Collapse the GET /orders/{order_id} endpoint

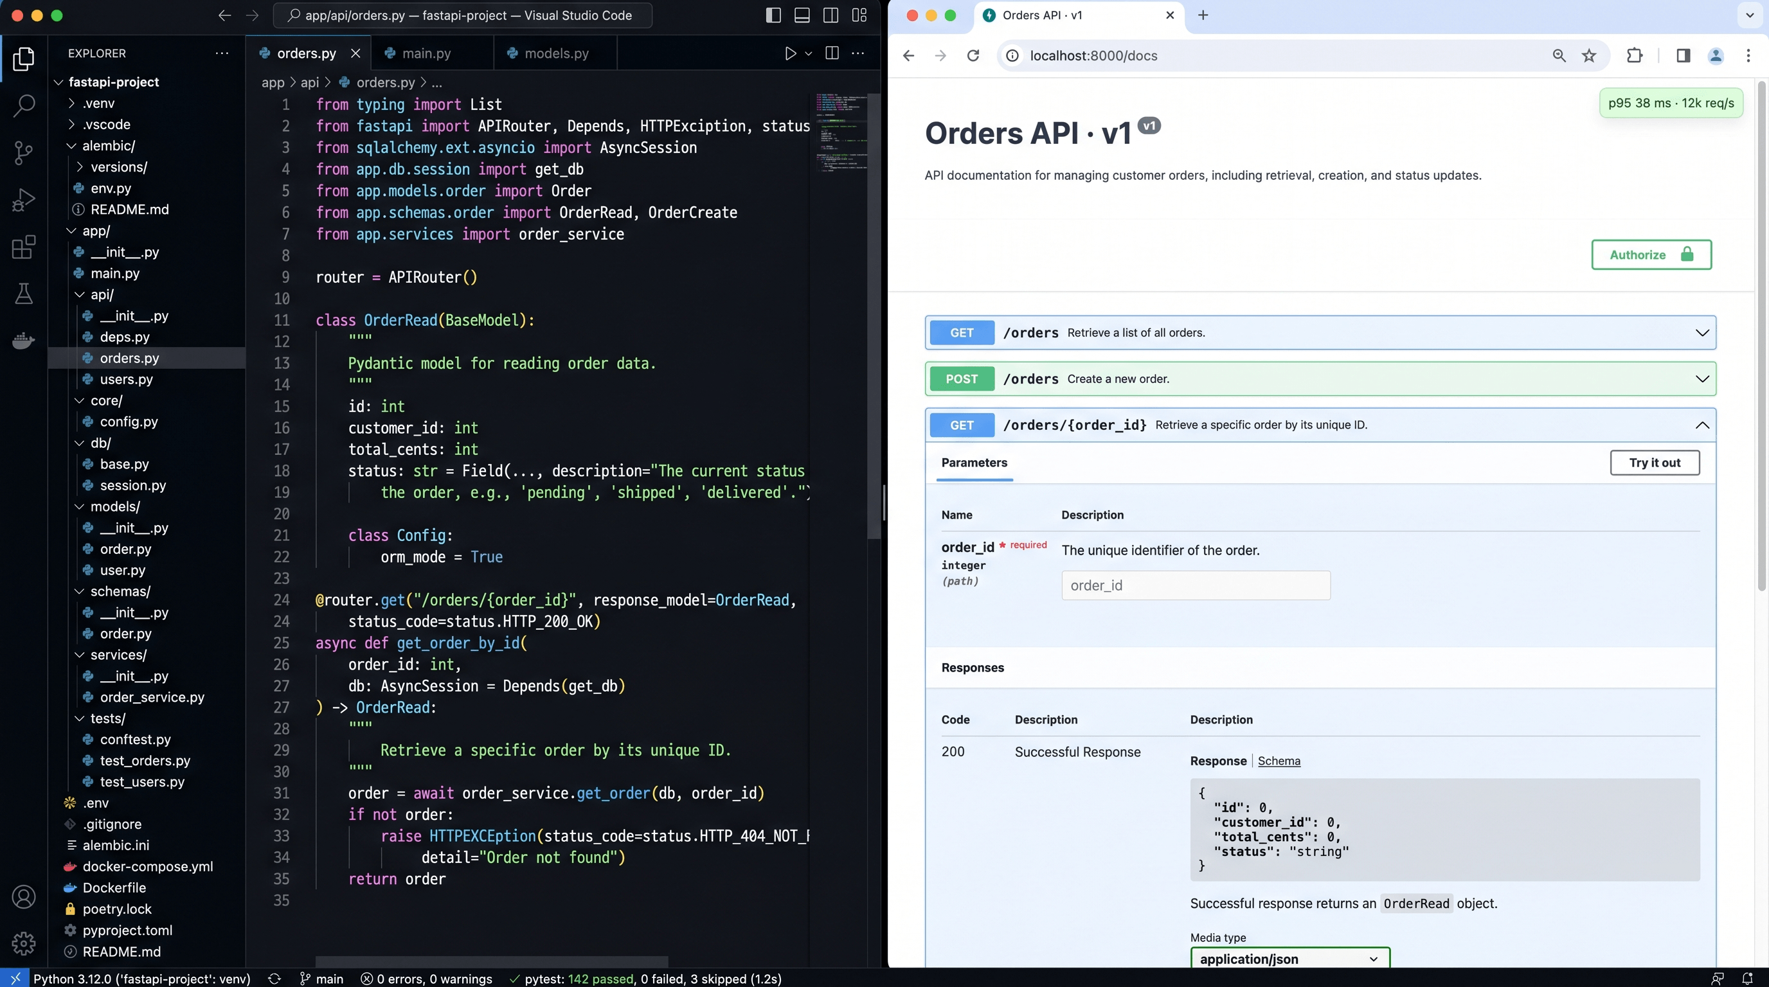(x=1320, y=425)
